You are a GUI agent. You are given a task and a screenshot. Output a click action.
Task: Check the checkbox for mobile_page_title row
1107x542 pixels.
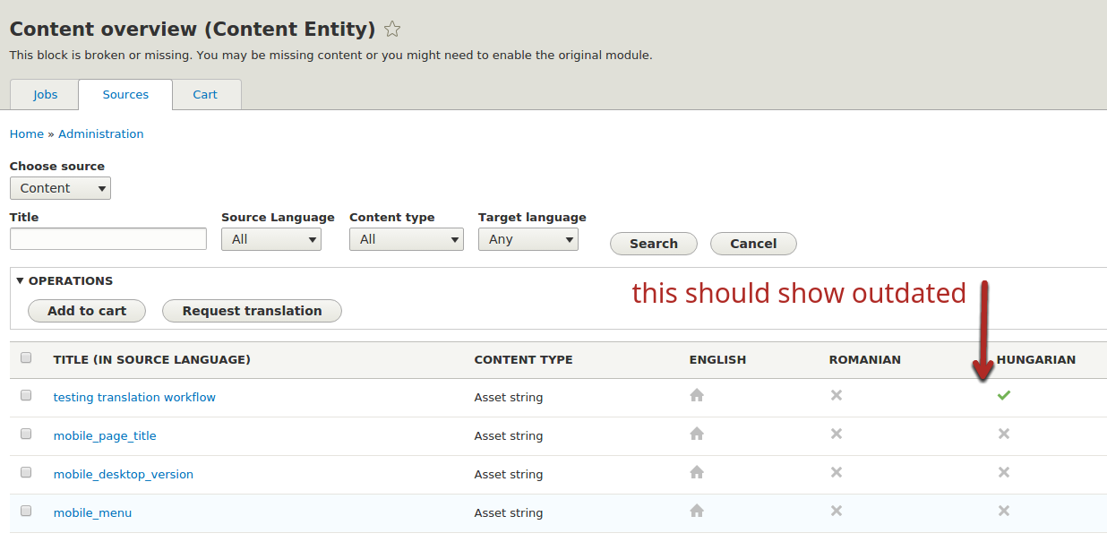click(25, 433)
